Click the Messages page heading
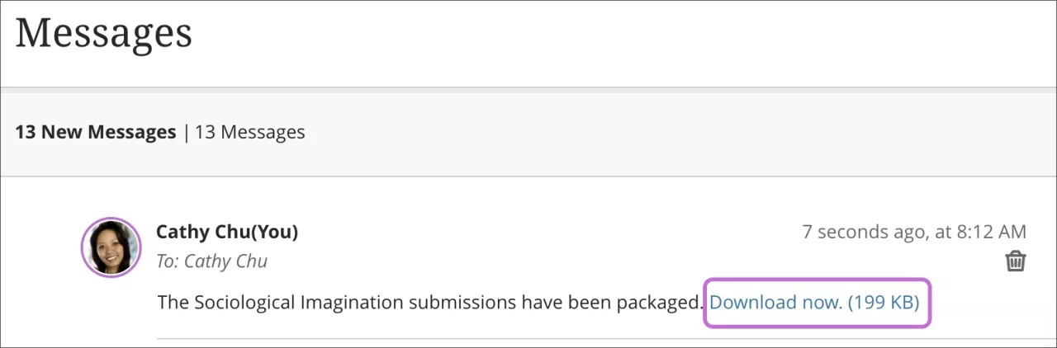Screen dimensions: 1057x348 click(x=104, y=33)
